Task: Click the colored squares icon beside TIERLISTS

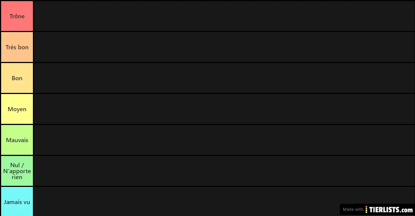Action: [x=366, y=210]
